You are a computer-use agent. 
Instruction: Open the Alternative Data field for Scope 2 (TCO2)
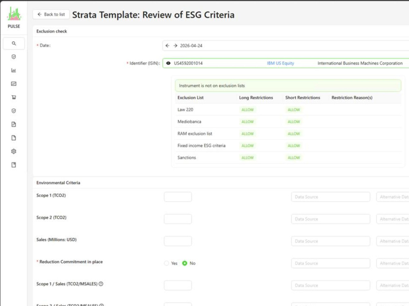[393, 219]
